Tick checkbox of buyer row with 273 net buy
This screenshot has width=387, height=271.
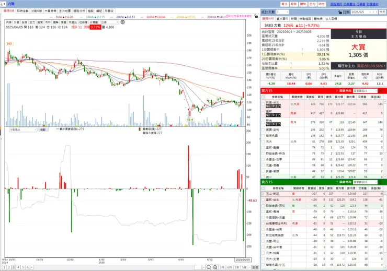[x=263, y=122]
